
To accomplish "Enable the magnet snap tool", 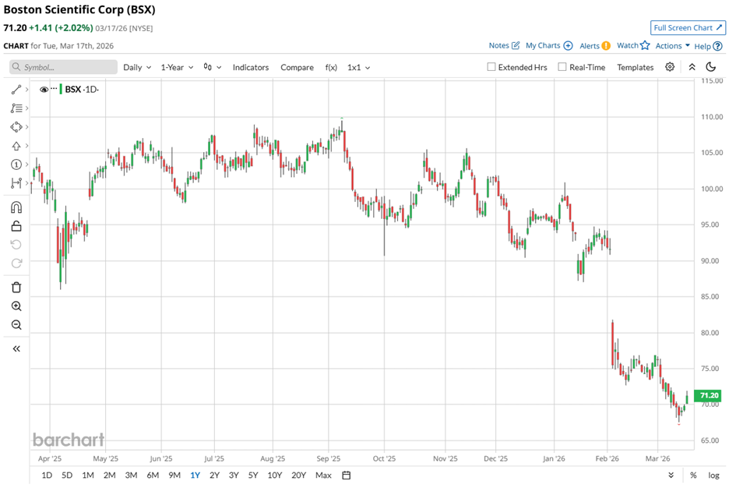I will (16, 207).
